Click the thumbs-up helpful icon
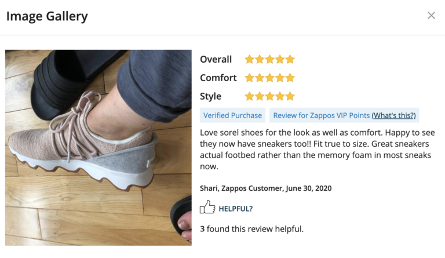 point(207,208)
